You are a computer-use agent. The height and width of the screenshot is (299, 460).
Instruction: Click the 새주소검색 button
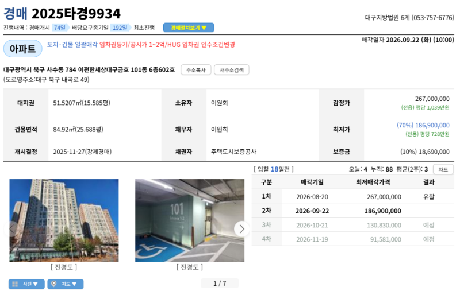(232, 70)
